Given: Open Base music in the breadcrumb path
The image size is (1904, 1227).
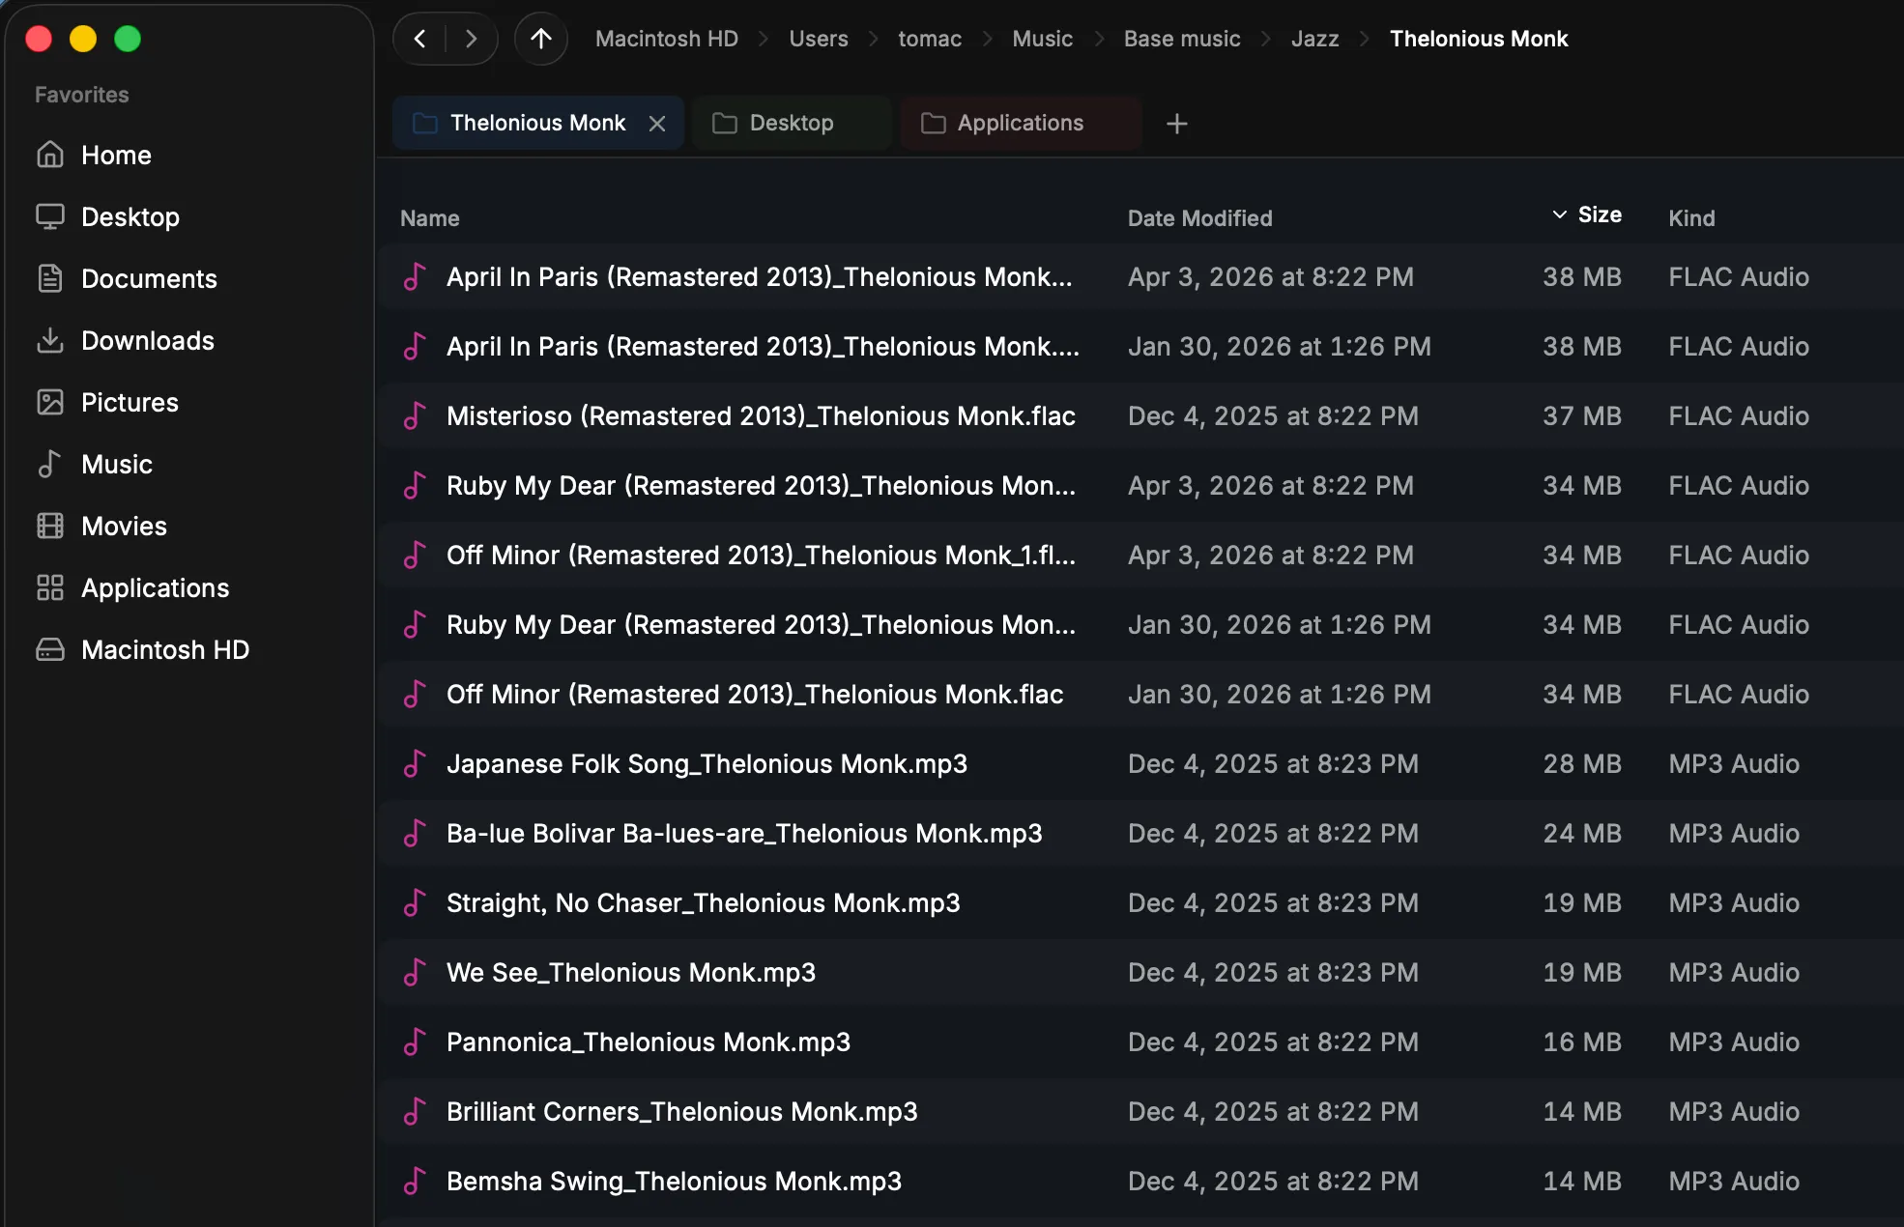Looking at the screenshot, I should 1182,39.
